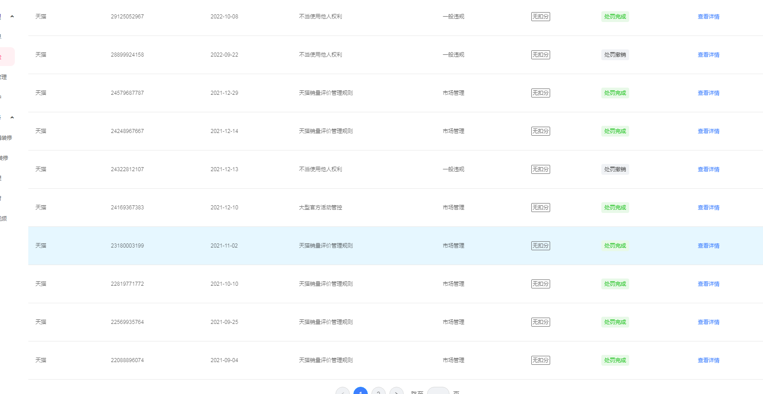
Task: Select the highlighted pink sidebar menu item
Action: (x=6, y=57)
